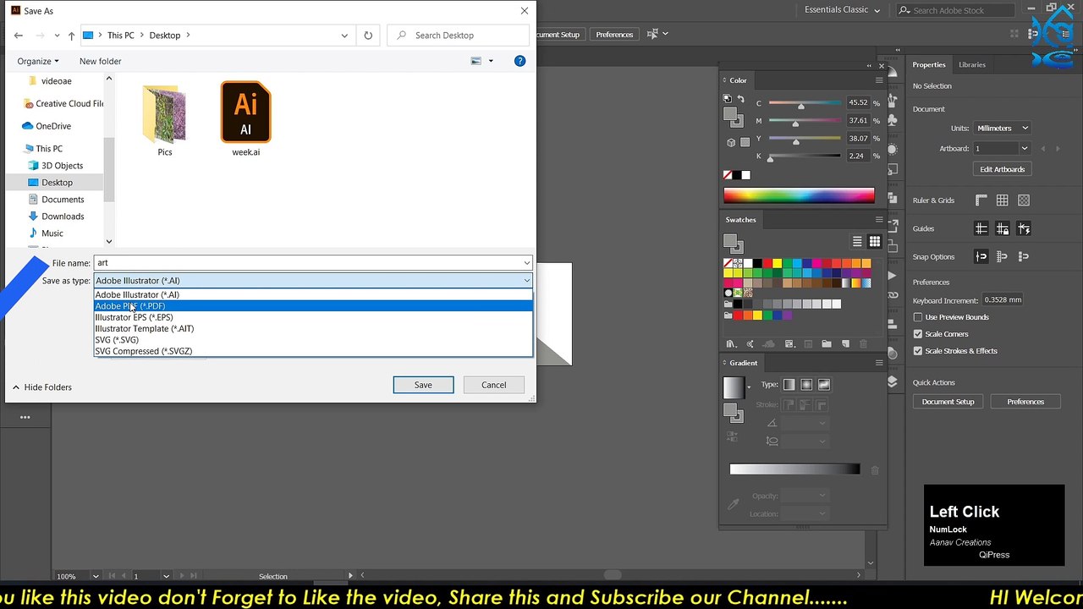The width and height of the screenshot is (1083, 609).
Task: Choose Adobe PDF (*.PDF) format
Action: [x=313, y=306]
